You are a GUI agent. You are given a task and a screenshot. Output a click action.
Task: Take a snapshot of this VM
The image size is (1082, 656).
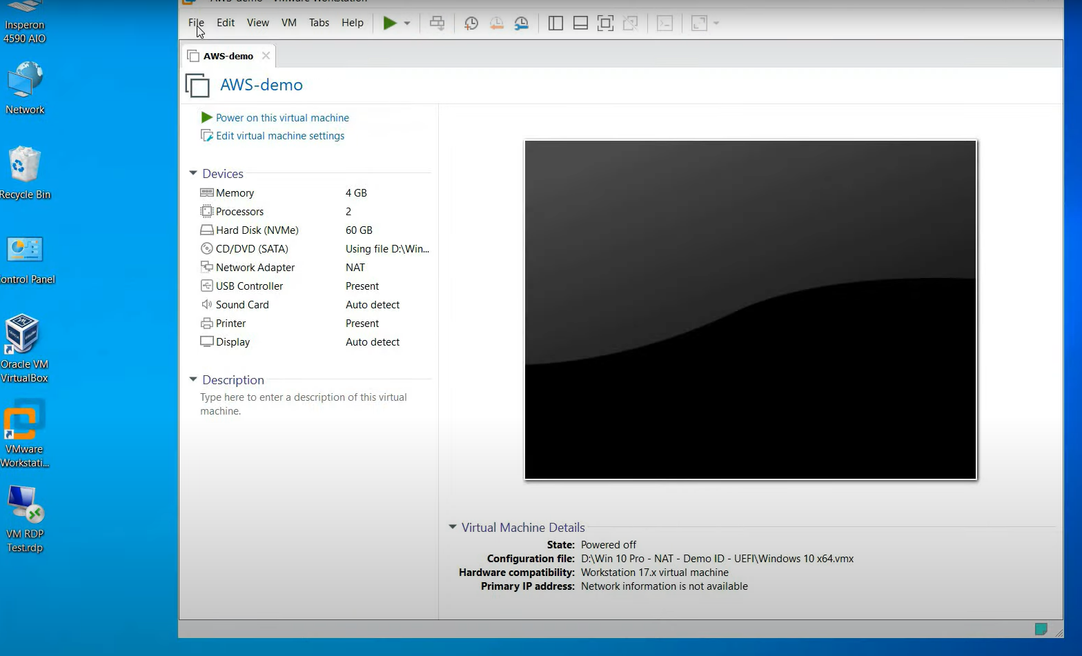coord(471,23)
